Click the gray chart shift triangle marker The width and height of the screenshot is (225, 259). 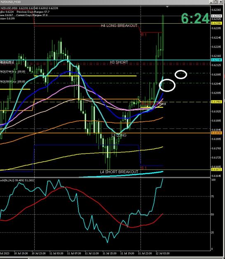(167, 7)
